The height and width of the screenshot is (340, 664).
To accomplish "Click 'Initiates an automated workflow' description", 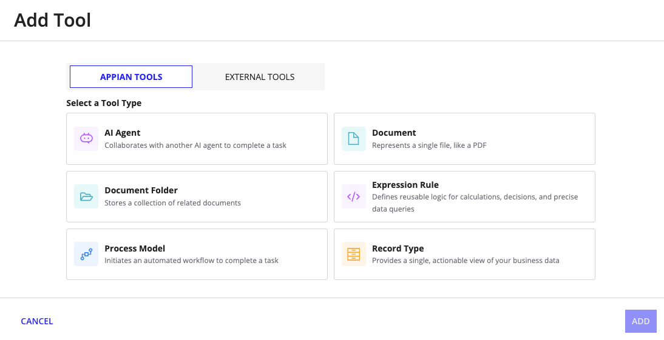I will tap(191, 261).
